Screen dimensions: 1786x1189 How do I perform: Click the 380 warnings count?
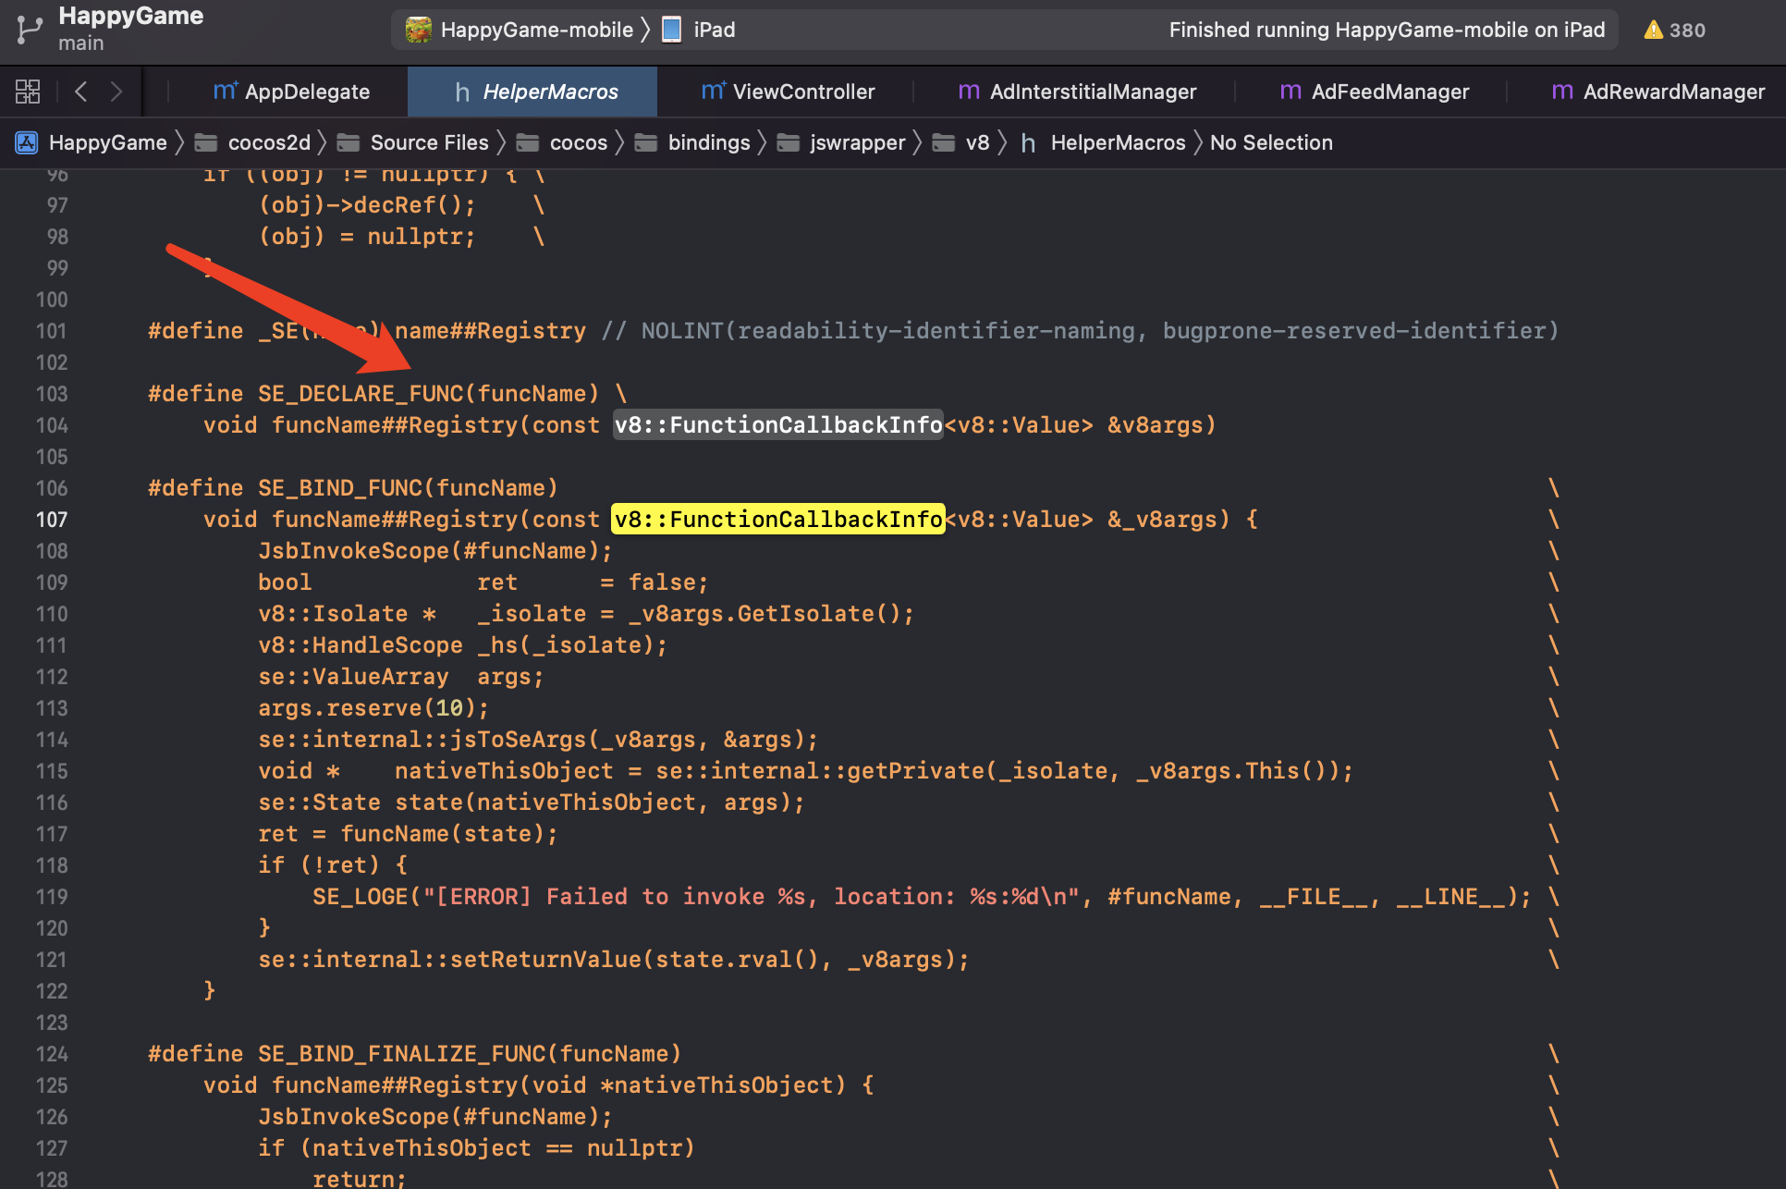(x=1687, y=30)
